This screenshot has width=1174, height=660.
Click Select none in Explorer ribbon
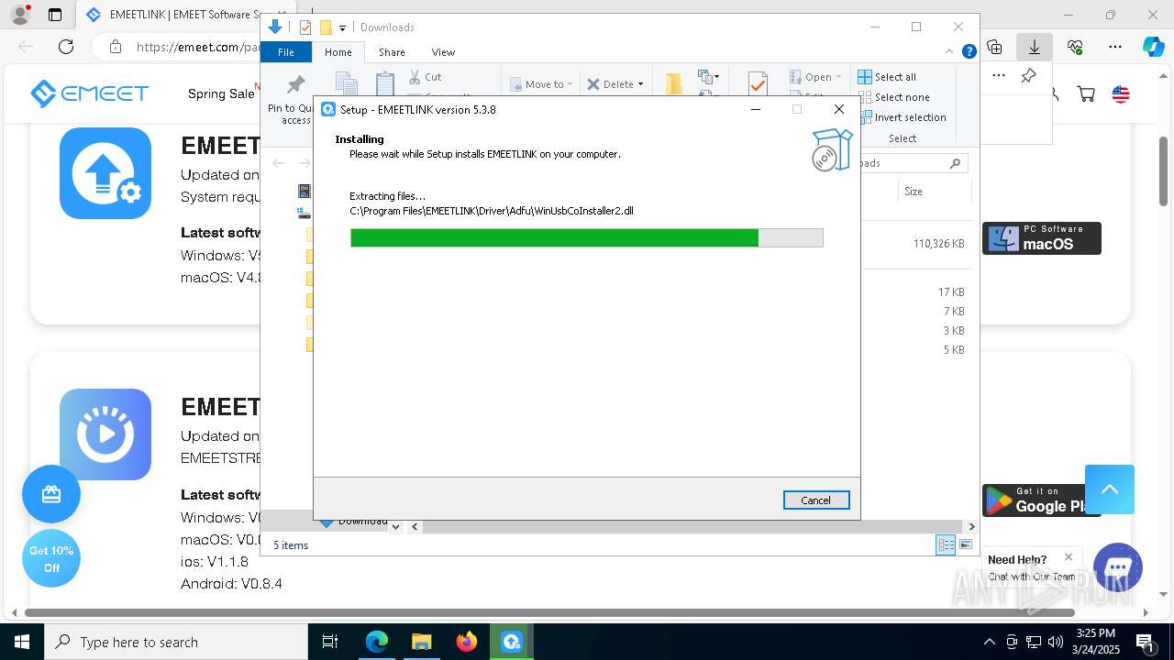pyautogui.click(x=893, y=97)
